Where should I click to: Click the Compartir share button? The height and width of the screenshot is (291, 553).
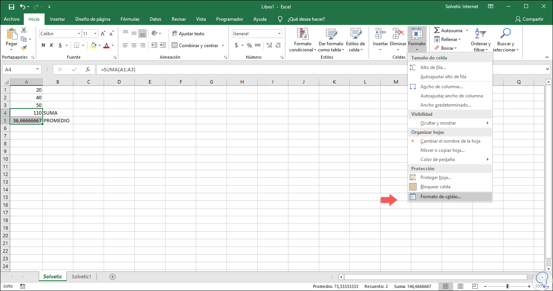[x=530, y=19]
